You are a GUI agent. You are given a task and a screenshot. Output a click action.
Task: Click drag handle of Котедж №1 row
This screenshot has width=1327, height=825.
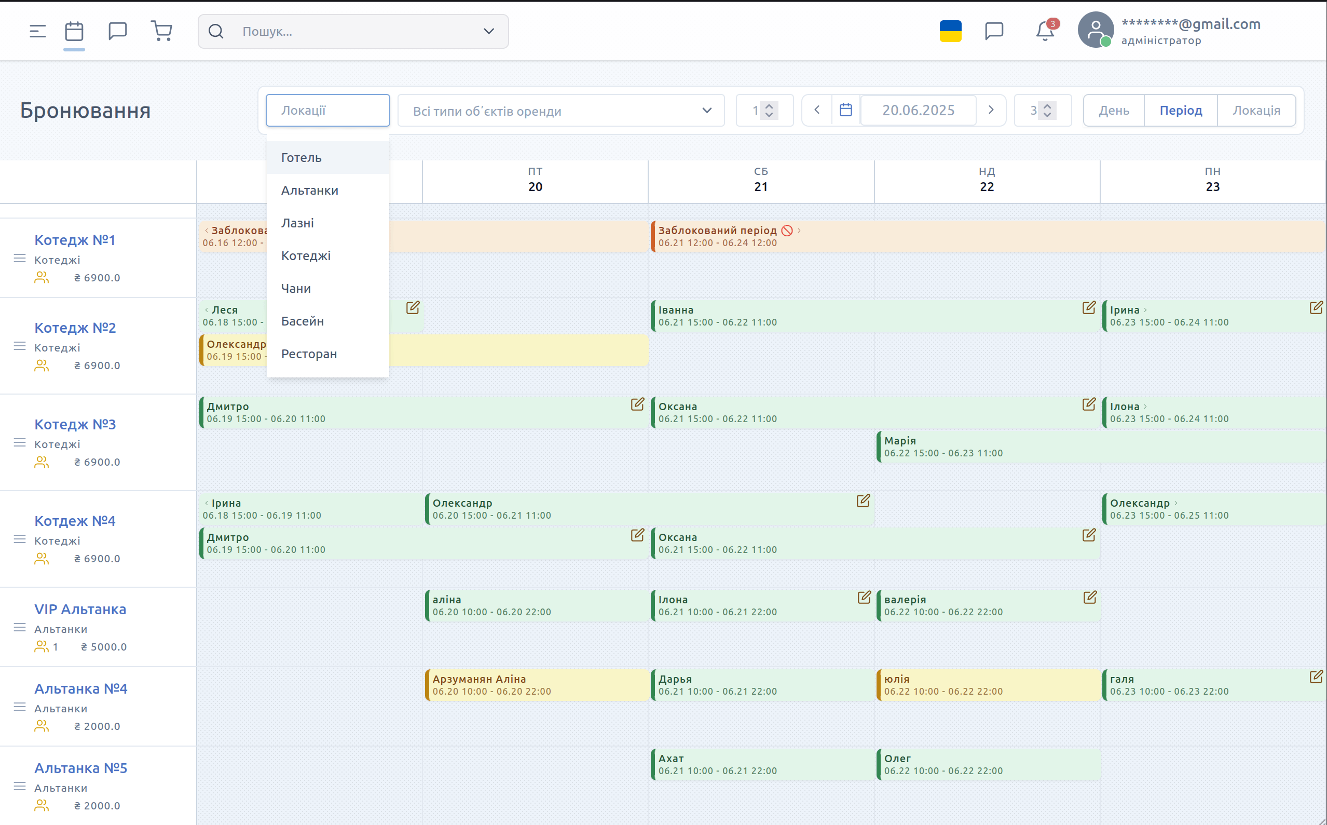20,258
